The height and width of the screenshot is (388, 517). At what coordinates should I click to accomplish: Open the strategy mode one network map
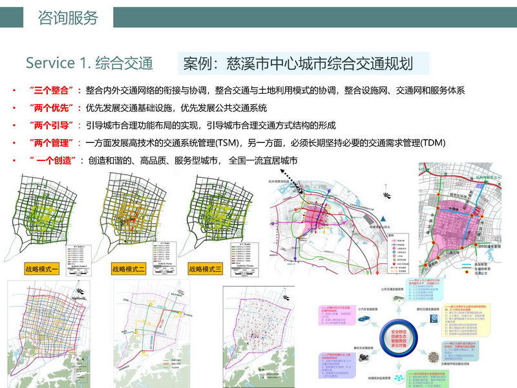(39, 217)
